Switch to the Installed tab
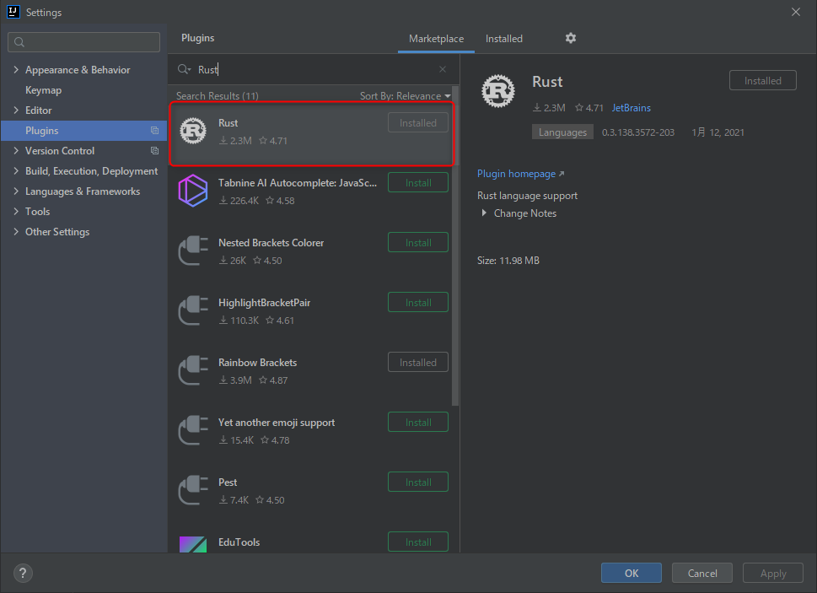Image resolution: width=817 pixels, height=593 pixels. pos(504,39)
